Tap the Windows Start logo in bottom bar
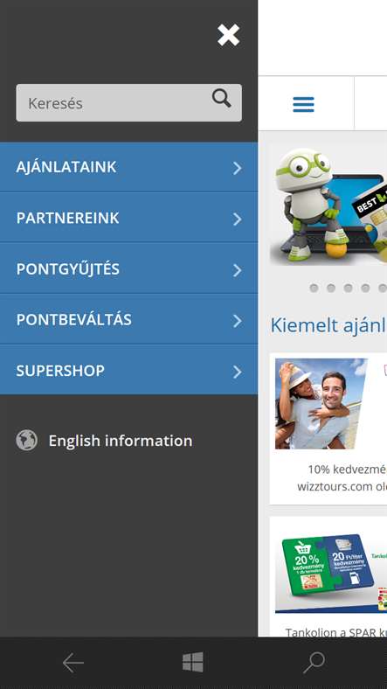387x689 pixels. [x=193, y=662]
